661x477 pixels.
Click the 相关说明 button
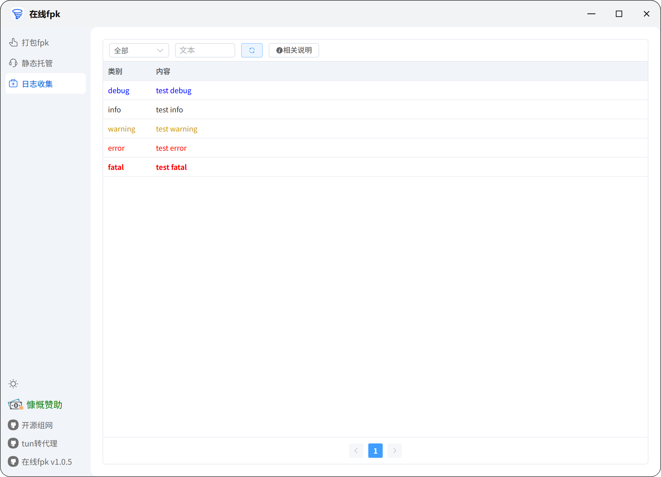[294, 50]
